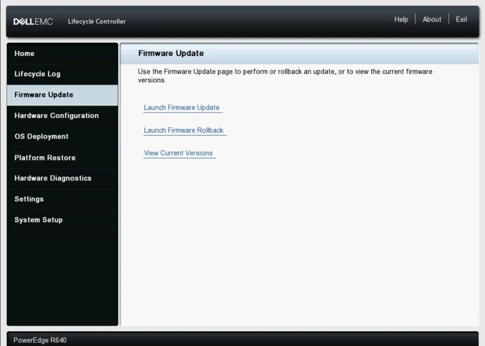Click the Lifecycle Controller title text
This screenshot has height=346, width=485.
click(97, 21)
